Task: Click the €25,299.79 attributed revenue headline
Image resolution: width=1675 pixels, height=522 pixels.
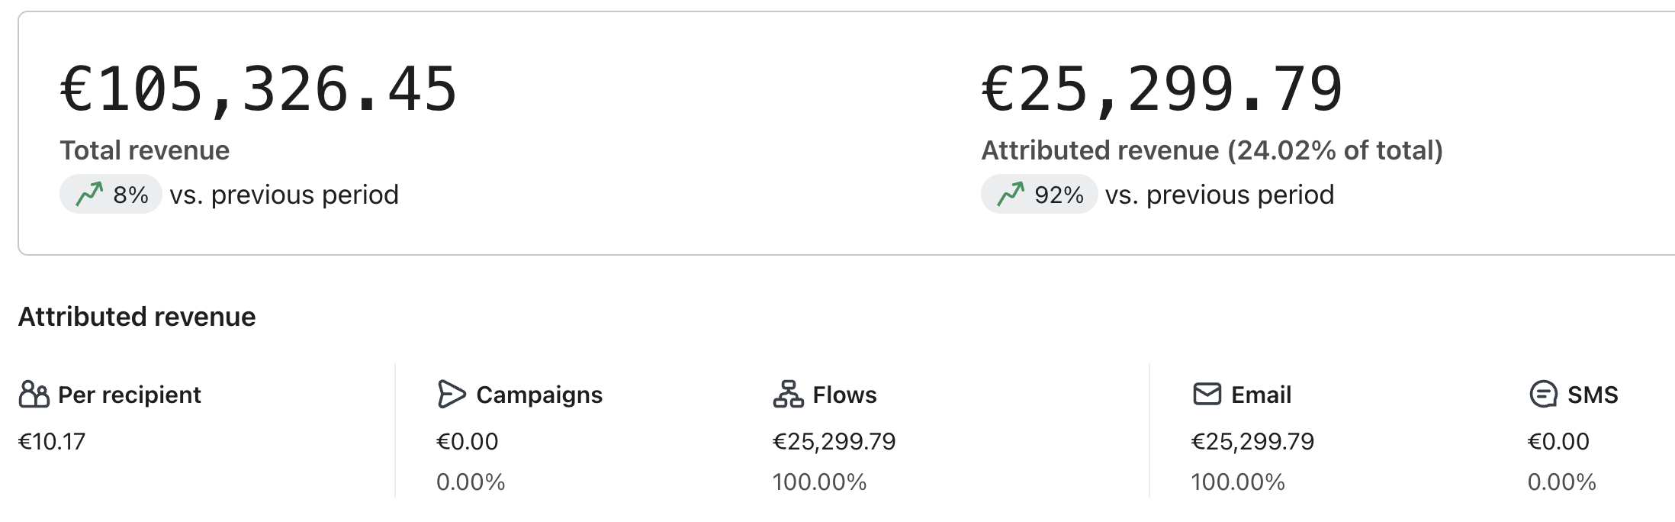Action: coord(1162,90)
